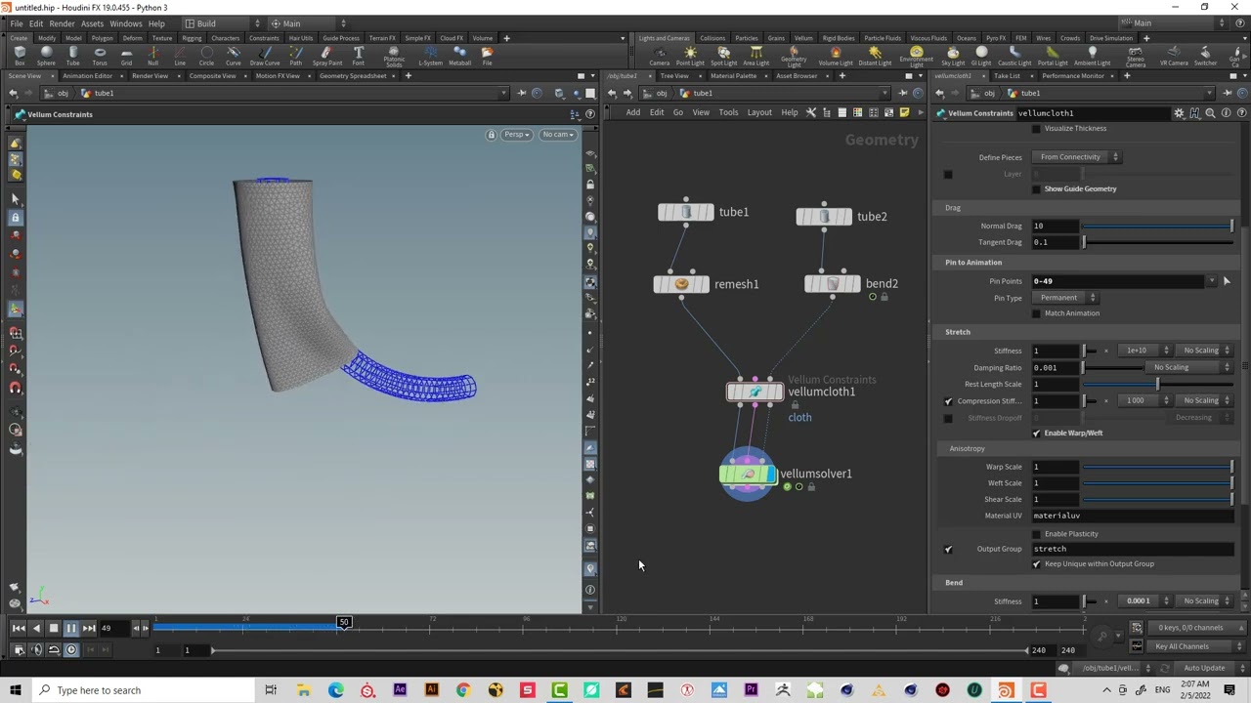Uncheck Keep Unique within Output Group
The width and height of the screenshot is (1251, 703).
tap(1036, 564)
